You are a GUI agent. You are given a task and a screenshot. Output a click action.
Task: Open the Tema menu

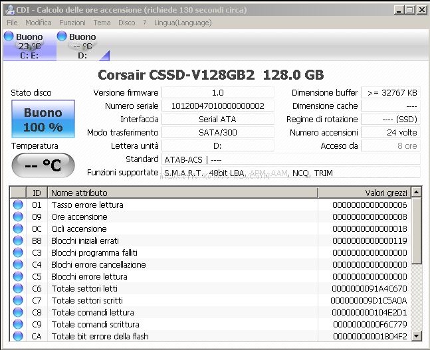[x=102, y=23]
